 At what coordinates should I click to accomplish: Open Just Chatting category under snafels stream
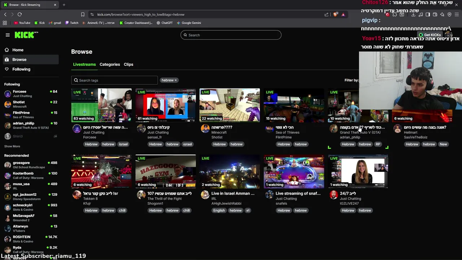(x=286, y=199)
